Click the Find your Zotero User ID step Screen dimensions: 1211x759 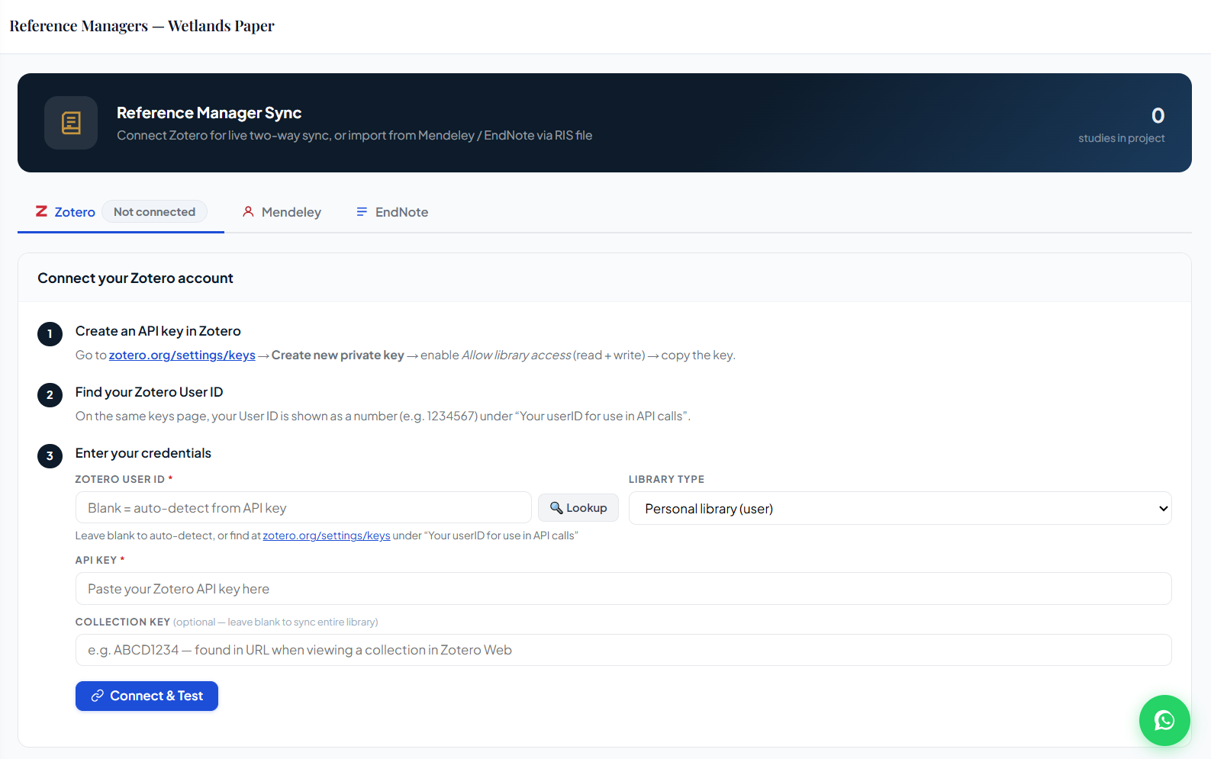[x=149, y=392]
